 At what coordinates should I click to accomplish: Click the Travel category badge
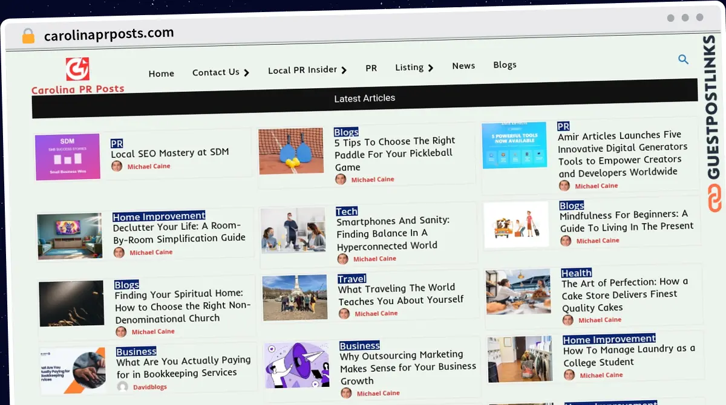tap(352, 278)
